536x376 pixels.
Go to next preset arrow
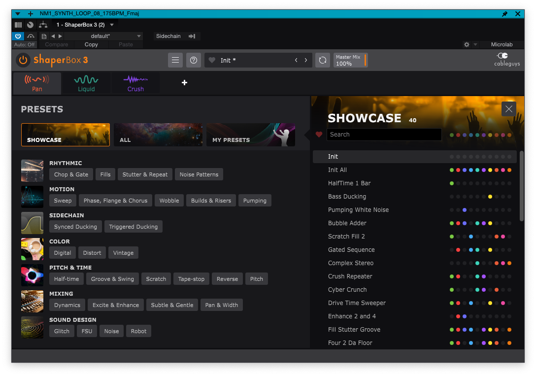(x=306, y=60)
